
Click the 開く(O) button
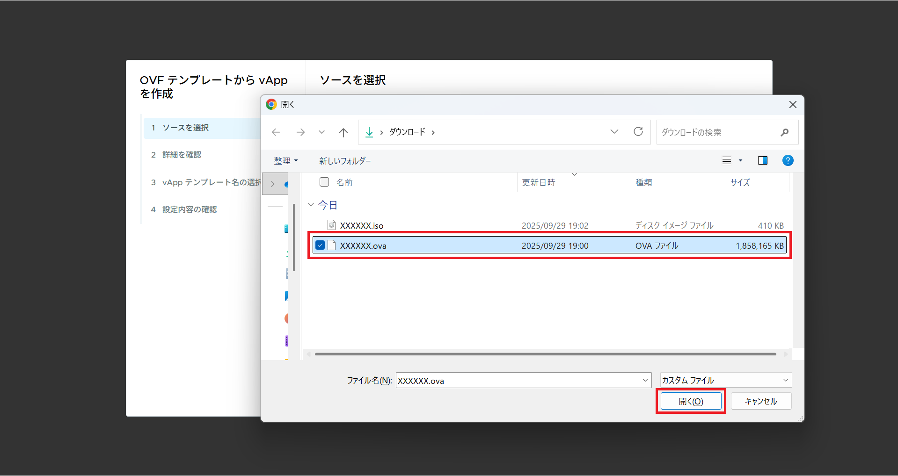pyautogui.click(x=691, y=401)
